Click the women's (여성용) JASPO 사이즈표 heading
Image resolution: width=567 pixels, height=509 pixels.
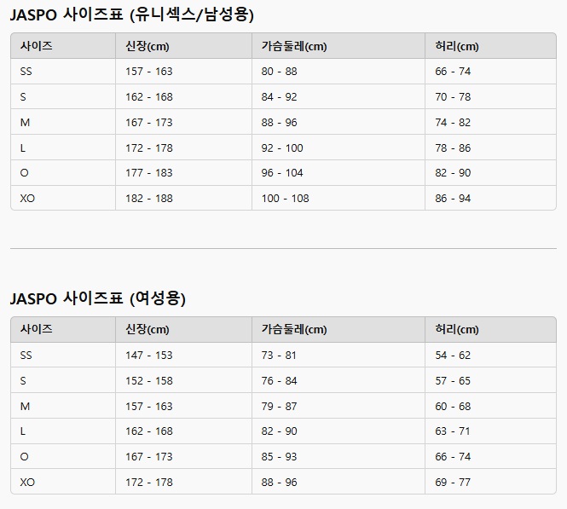tap(98, 298)
